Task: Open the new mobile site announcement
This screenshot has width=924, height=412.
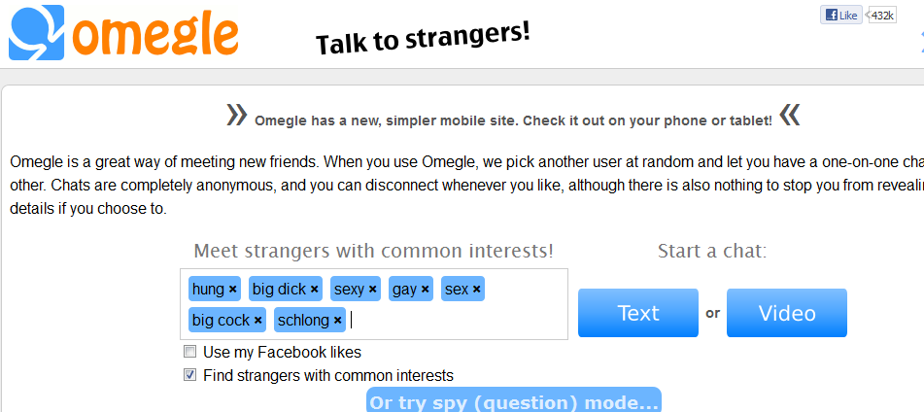Action: click(513, 121)
